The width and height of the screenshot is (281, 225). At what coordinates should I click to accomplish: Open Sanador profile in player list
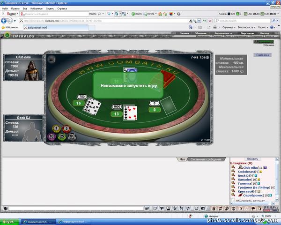244,180
